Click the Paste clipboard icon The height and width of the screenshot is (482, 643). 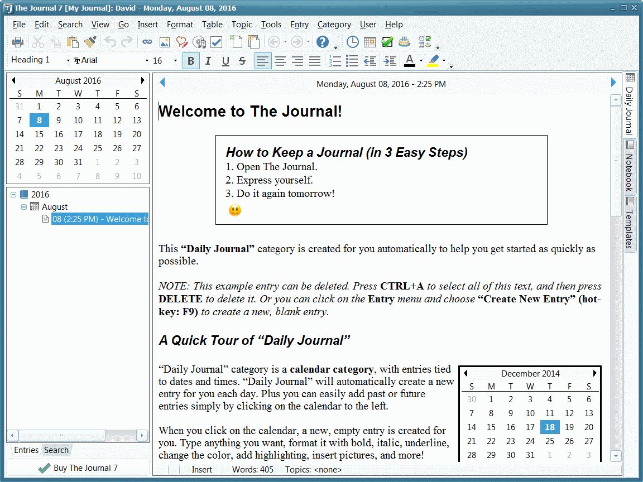pyautogui.click(x=73, y=42)
